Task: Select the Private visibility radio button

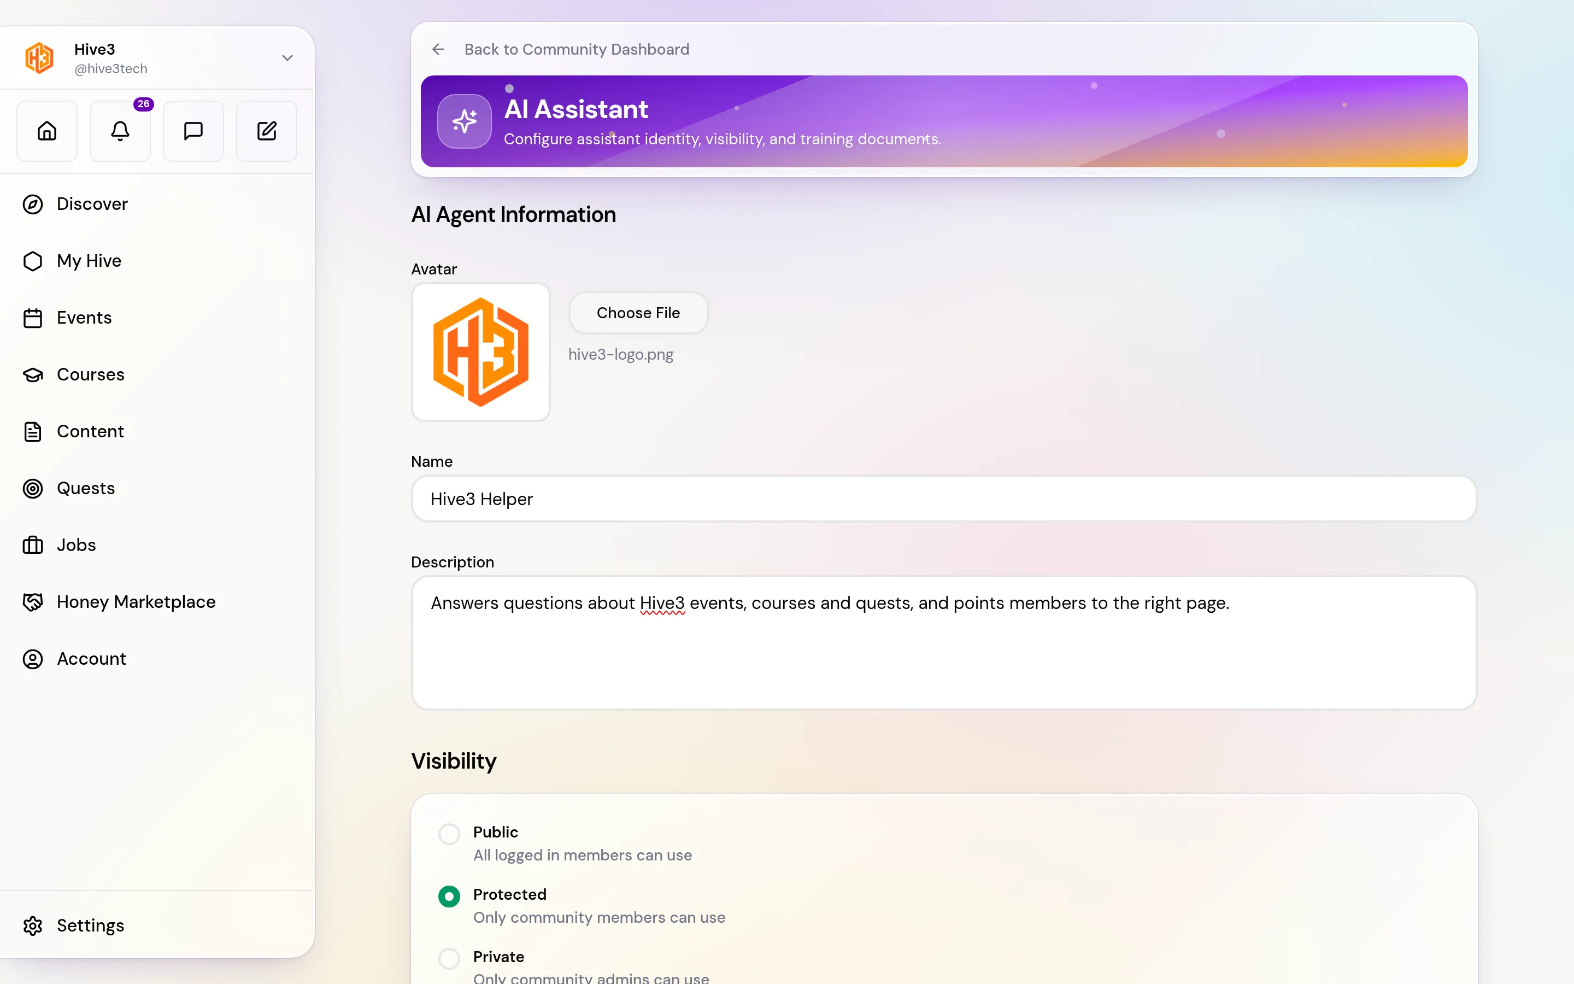Action: point(449,959)
